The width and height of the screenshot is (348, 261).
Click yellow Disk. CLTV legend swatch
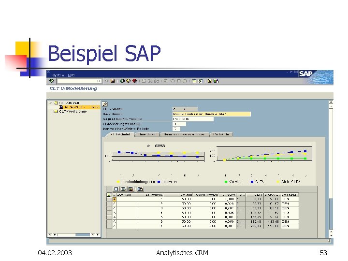tap(277, 182)
